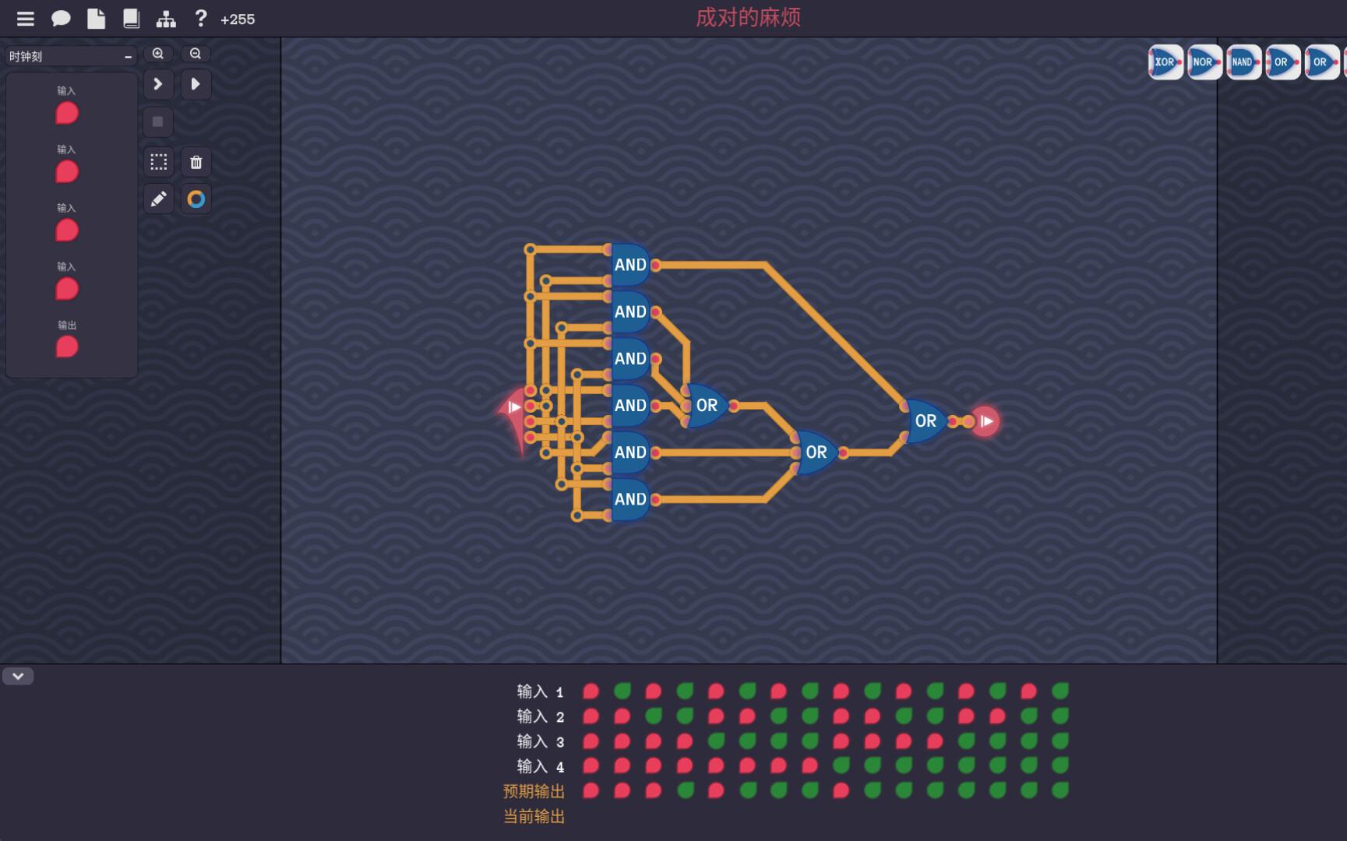Collapse the 时钟刻 panel with minus
This screenshot has width=1347, height=841.
(128, 57)
